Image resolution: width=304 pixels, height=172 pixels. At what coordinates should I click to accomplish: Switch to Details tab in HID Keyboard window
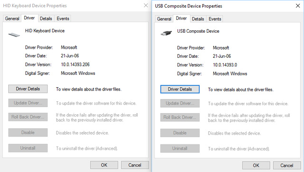click(x=46, y=18)
